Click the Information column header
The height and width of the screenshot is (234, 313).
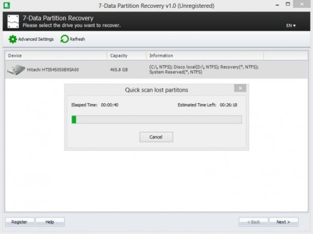point(205,56)
